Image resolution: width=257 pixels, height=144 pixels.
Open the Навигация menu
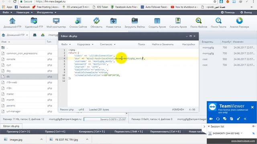click(24, 12)
